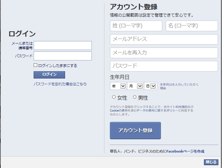Open the 生年月日を入力していただく理由 link
This screenshot has width=222, height=168.
[179, 86]
